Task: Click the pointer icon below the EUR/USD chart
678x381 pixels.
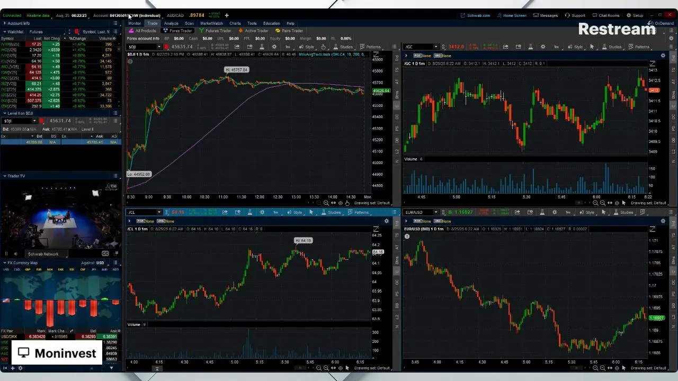Action: [623, 368]
